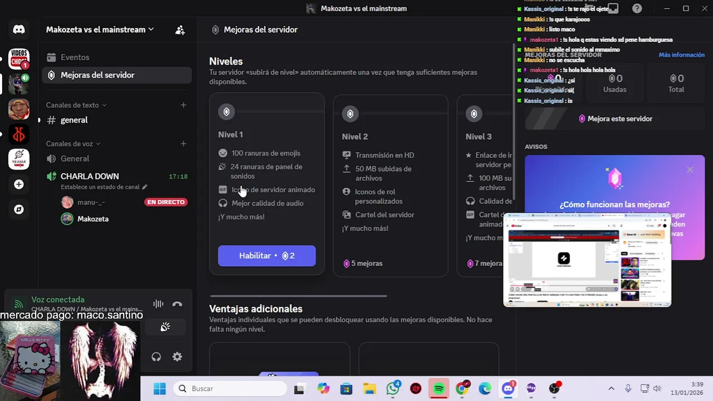Click the Nivel 2 boost gem icon

point(350,114)
